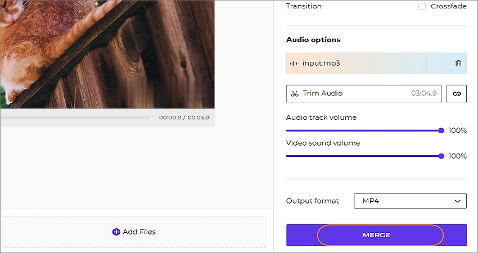
Task: Click the 03:04.9 audio duration value
Action: (x=424, y=93)
